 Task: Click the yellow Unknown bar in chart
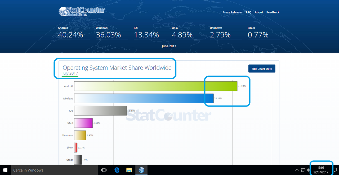[80, 135]
